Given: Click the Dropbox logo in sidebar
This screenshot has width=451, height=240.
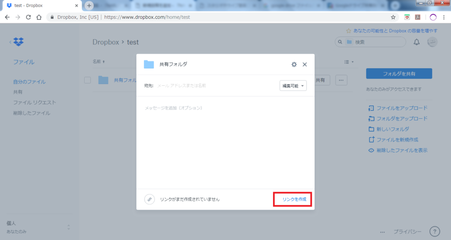Looking at the screenshot, I should tap(18, 42).
